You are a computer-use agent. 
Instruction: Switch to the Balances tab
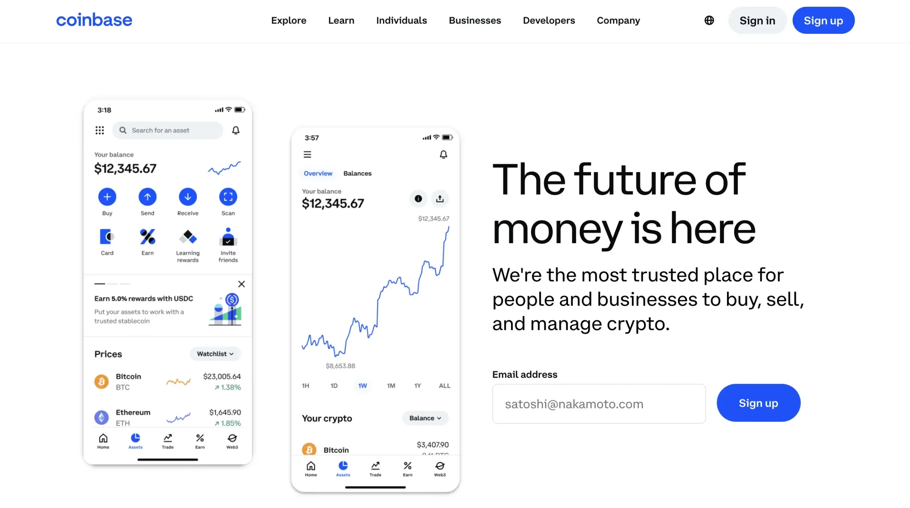point(358,172)
